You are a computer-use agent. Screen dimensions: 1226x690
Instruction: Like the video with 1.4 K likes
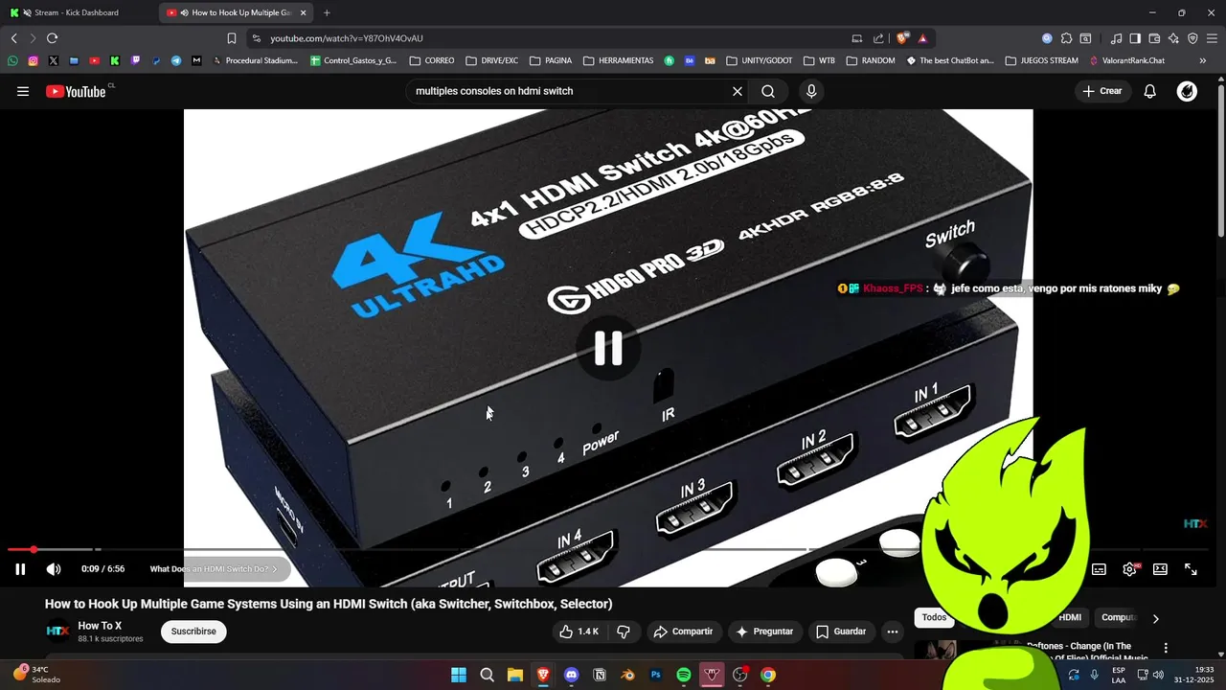tap(579, 632)
